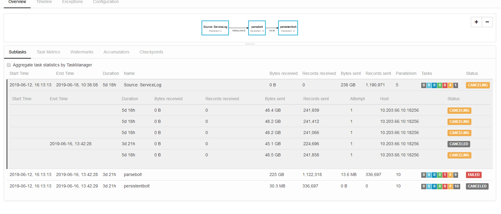
Task: Zoom out the job graph with minus icon
Action: (487, 22)
